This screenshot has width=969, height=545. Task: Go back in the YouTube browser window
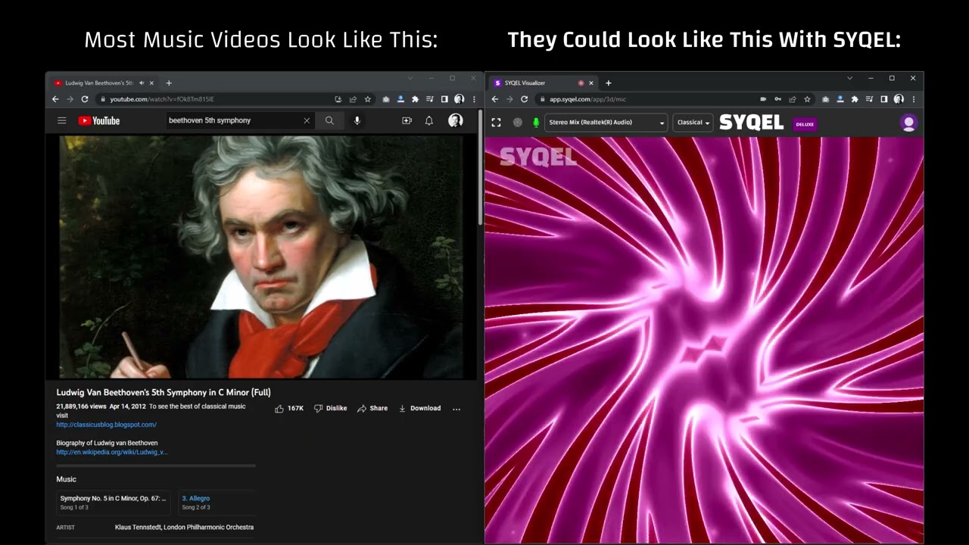pos(55,99)
